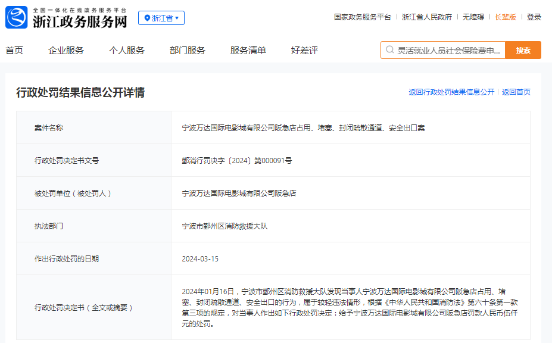Select the date 2024-03-15
The image size is (552, 343).
200,259
